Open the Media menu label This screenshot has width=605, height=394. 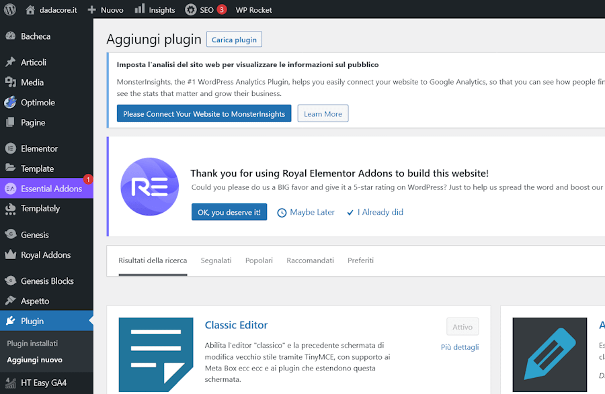pos(32,83)
